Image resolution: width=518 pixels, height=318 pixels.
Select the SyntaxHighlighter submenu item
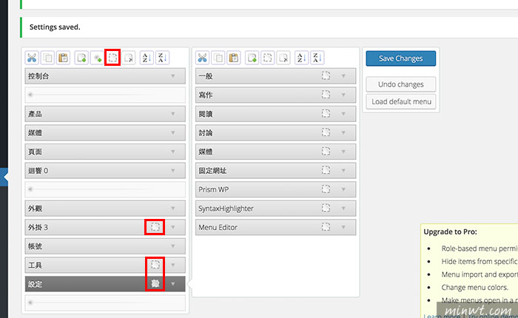[x=276, y=209]
